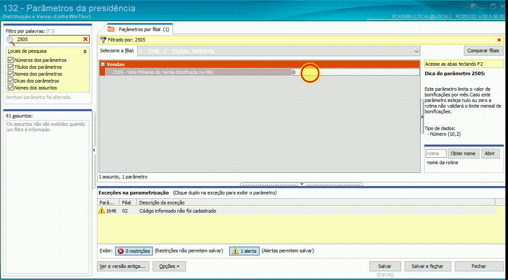Click 'Acesse as abas teclando F2' hint
Image resolution: width=508 pixels, height=280 pixels.
(454, 64)
